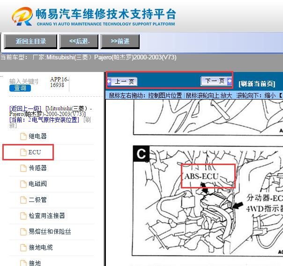Open the ECU item in the list

(x=35, y=152)
